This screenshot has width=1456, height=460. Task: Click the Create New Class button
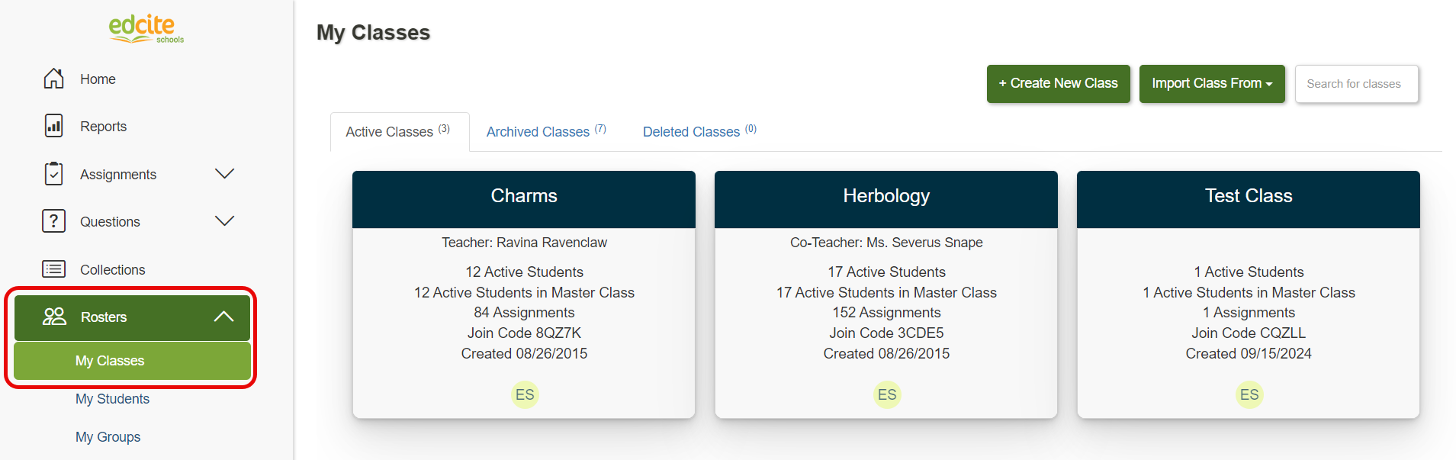(x=1058, y=83)
